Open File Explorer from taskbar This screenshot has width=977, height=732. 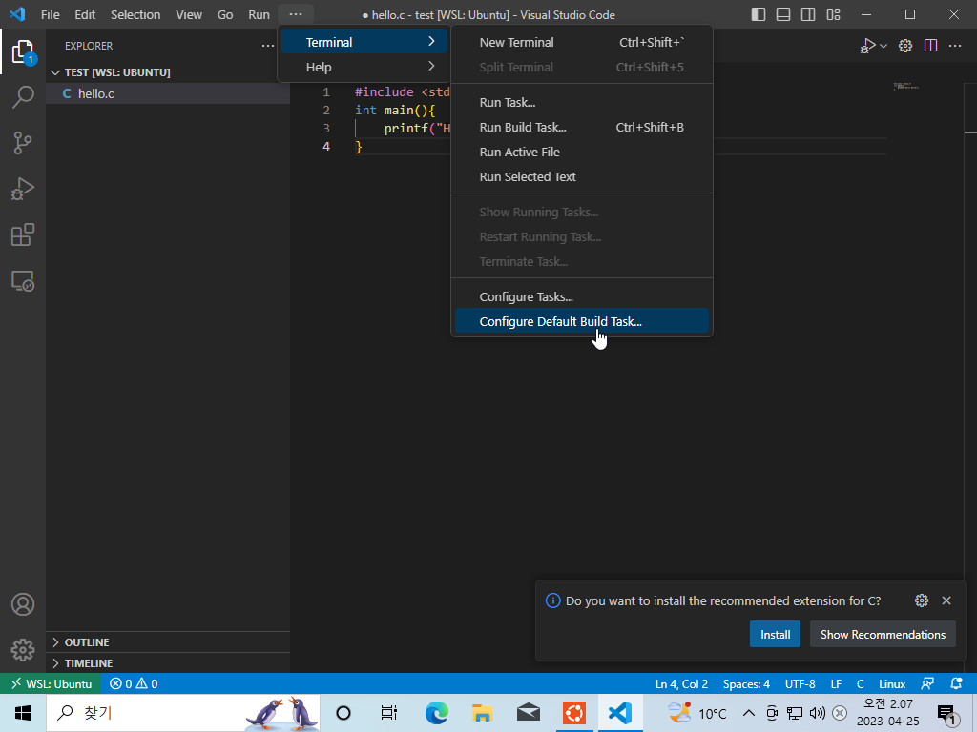coord(482,713)
